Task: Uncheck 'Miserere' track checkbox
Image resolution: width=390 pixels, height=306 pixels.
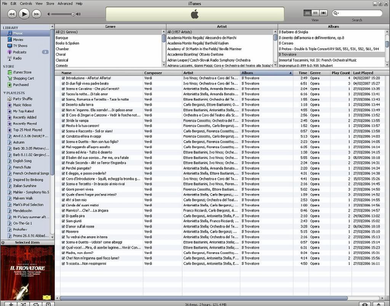Action: (63, 232)
